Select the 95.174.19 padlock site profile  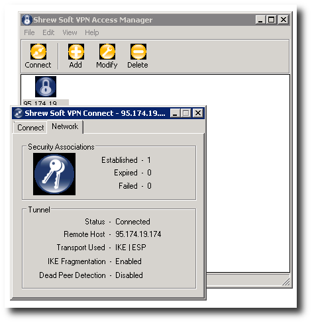click(46, 87)
